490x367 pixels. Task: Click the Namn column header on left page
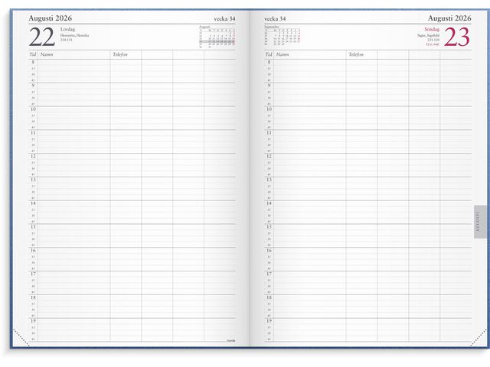49,55
